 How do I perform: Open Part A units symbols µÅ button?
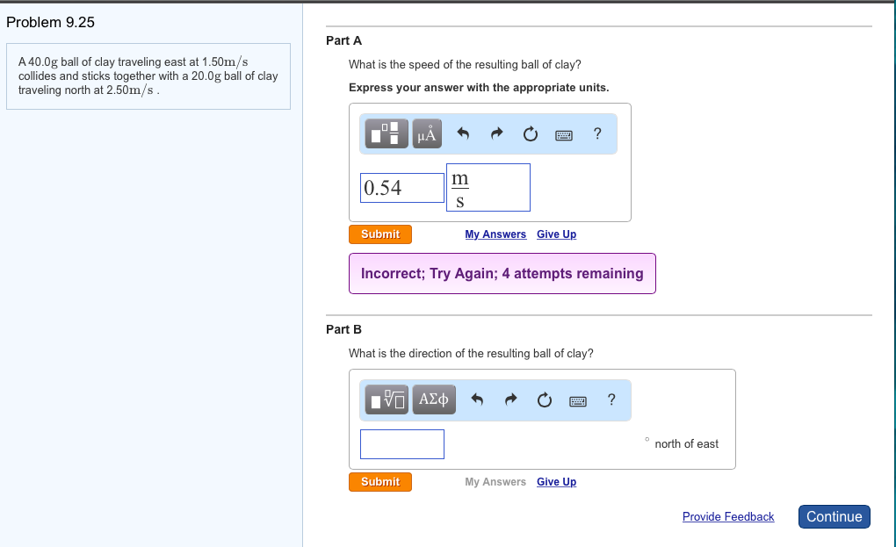[x=427, y=133]
